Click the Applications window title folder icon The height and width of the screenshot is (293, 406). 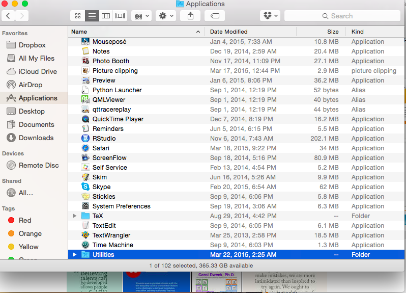point(180,4)
